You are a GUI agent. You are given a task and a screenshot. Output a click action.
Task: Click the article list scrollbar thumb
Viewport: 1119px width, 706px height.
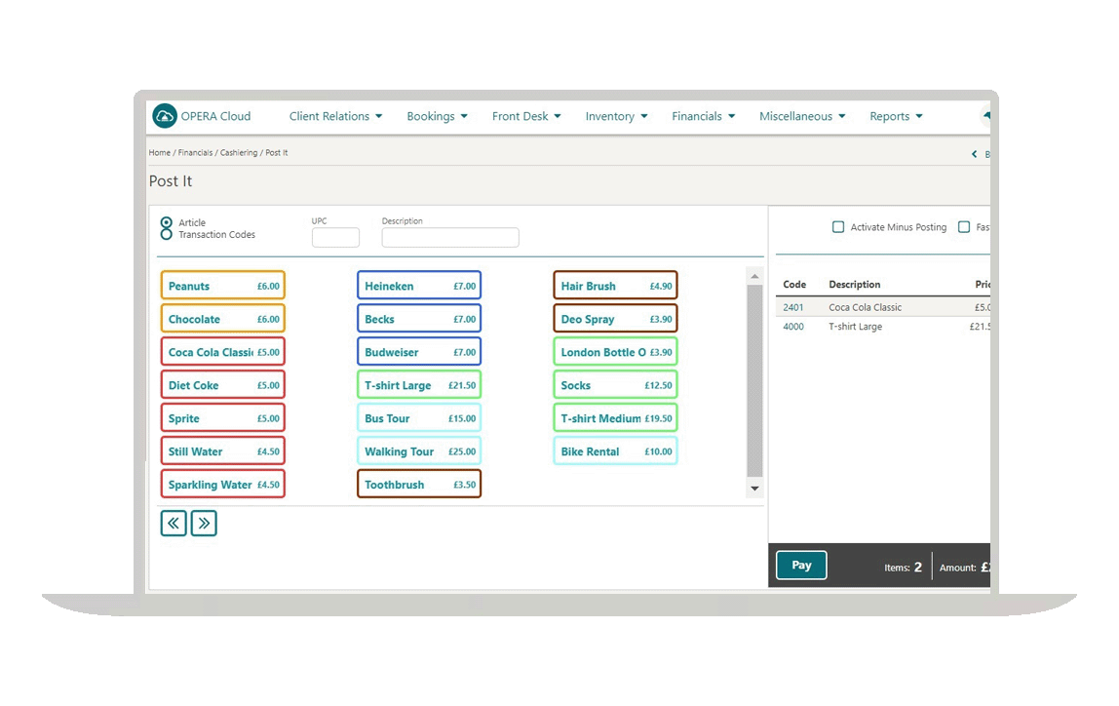[x=754, y=380]
